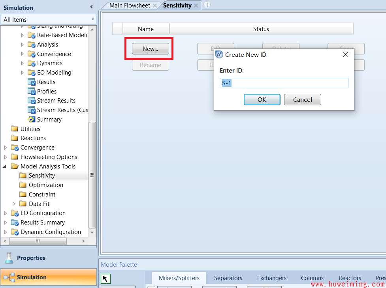Select the Properties flask icon
The image size is (386, 288).
pos(9,258)
